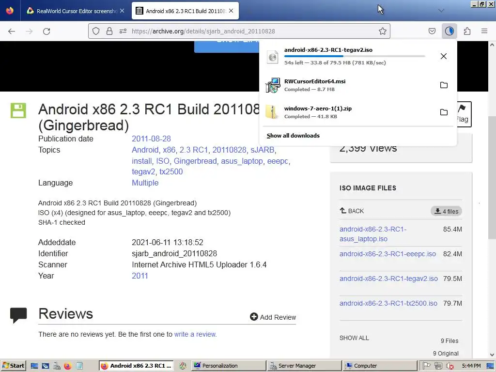Switch to the Personalization taskbar window

(x=229, y=366)
